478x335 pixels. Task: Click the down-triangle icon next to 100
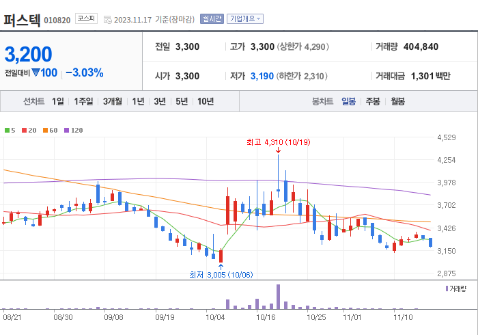click(x=36, y=72)
